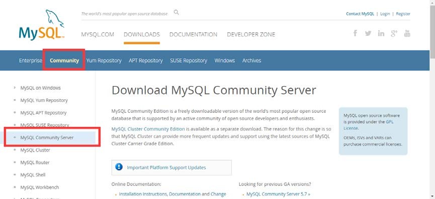Select Yum Repository in nav bar

104,60
